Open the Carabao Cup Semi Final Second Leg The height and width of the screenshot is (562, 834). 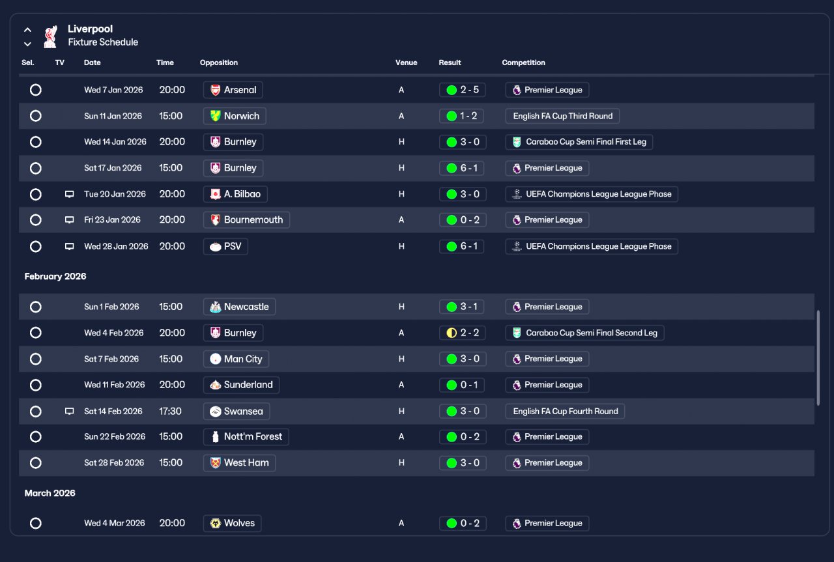[585, 333]
